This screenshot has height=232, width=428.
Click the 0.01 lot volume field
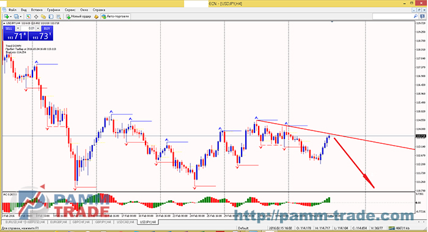(28, 28)
